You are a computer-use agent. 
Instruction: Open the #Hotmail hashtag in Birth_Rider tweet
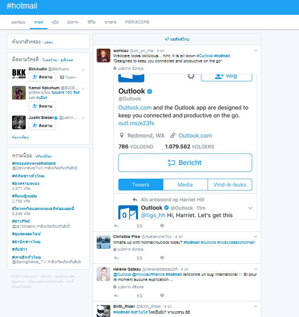pyautogui.click(x=121, y=312)
